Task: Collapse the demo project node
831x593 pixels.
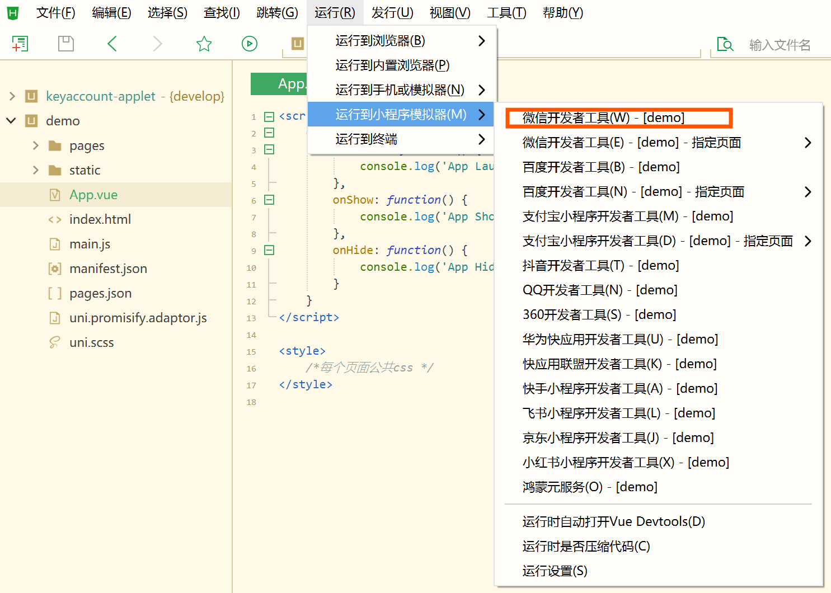Action: point(11,120)
